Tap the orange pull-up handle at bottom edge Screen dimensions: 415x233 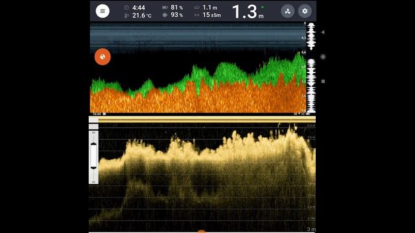point(202,232)
